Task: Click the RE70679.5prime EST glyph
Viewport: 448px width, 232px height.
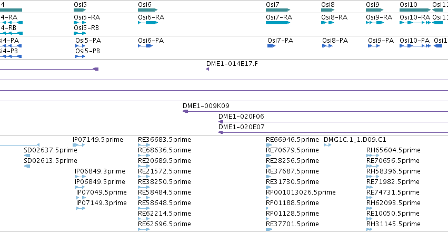Action: pos(268,156)
